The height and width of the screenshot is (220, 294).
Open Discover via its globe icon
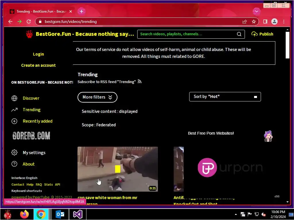[14, 98]
